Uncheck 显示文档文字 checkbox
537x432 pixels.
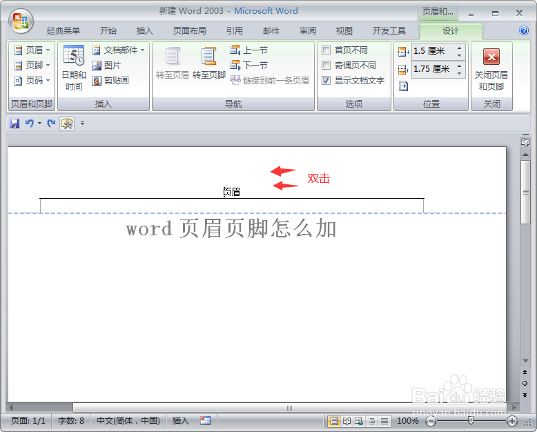(x=326, y=81)
